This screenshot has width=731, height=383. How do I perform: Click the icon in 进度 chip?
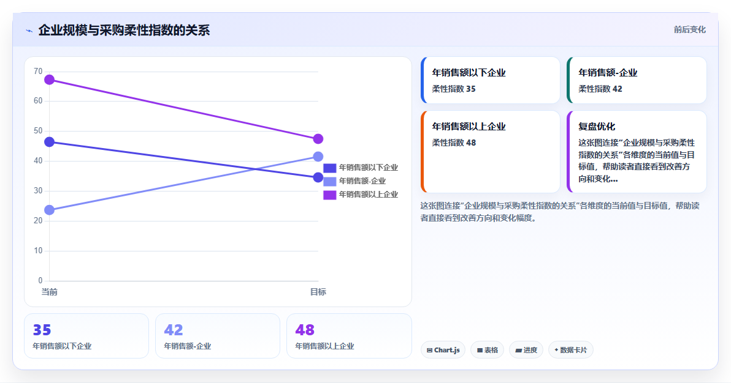tap(518, 351)
